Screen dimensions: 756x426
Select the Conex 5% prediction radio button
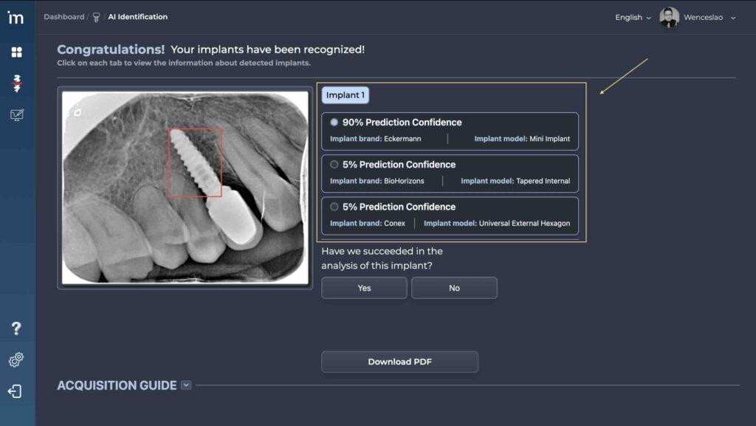(334, 207)
